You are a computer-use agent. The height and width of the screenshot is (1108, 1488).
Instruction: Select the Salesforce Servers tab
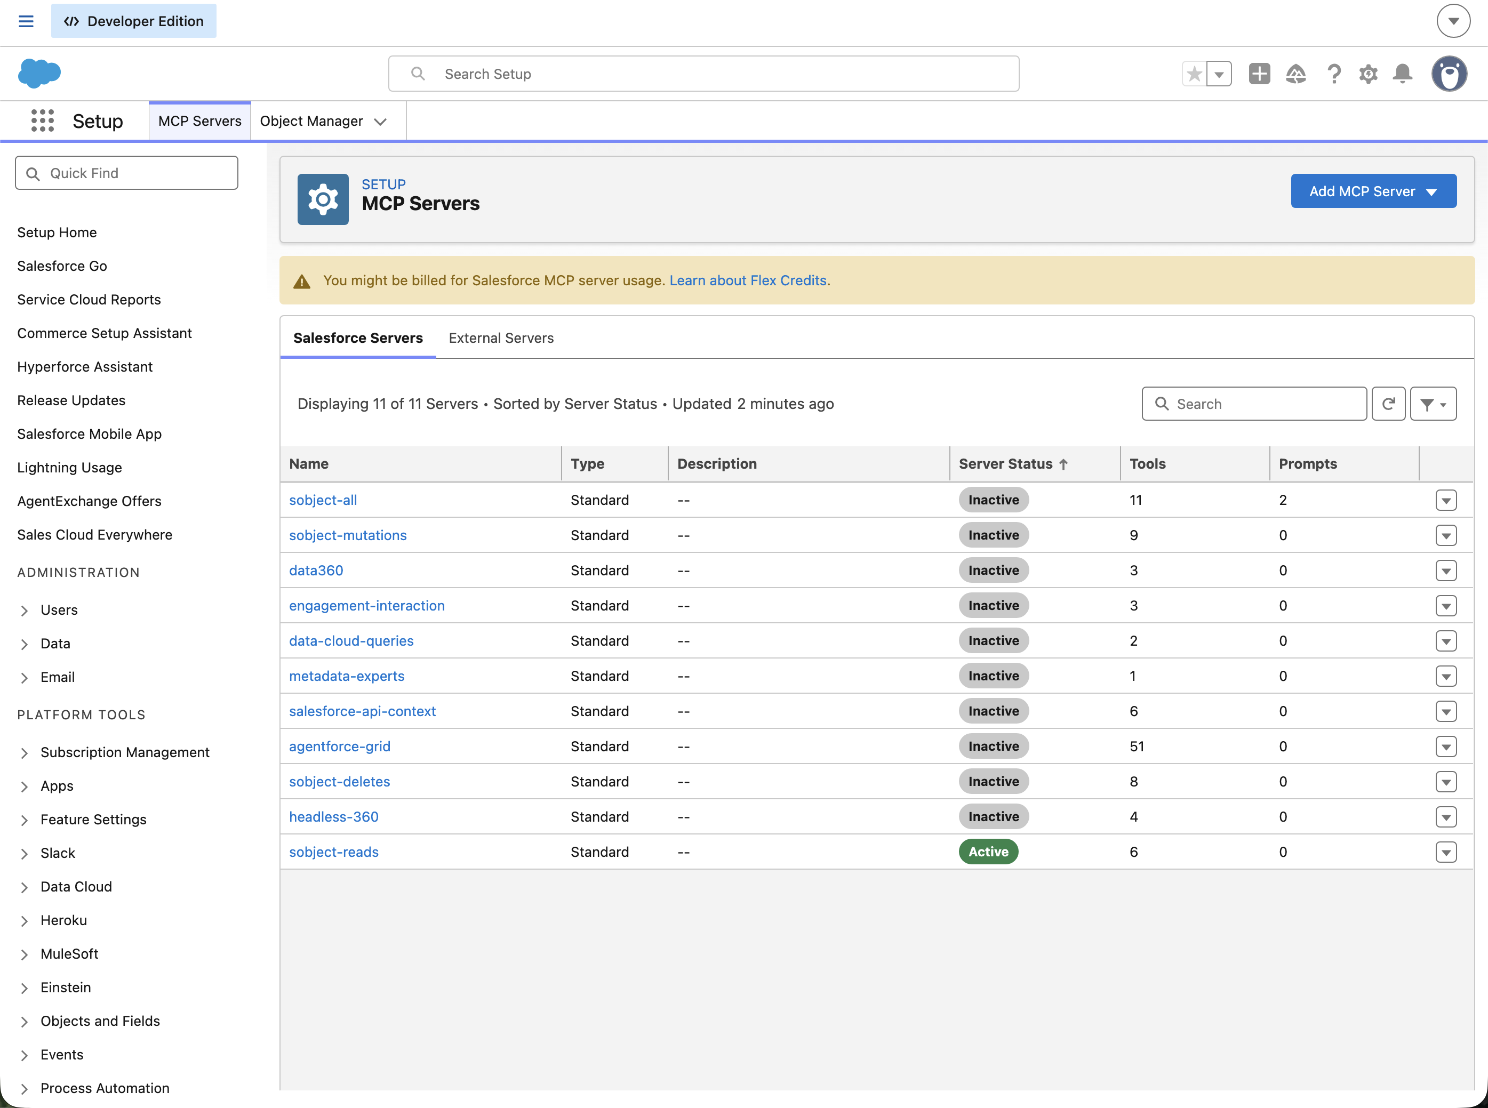pyautogui.click(x=358, y=338)
